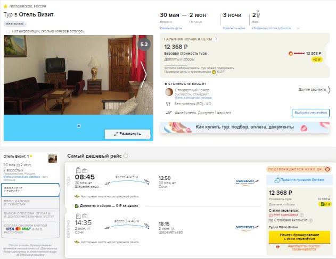
Task: Click the 'Выбрать перелёты' button
Action: (x=310, y=113)
